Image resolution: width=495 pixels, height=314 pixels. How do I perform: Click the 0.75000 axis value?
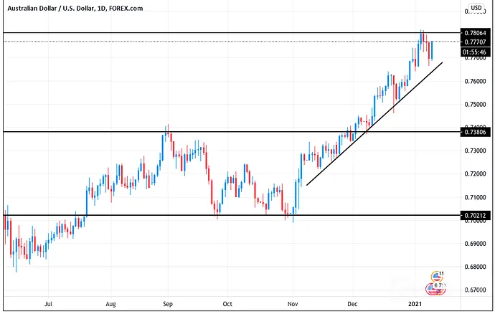(475, 105)
